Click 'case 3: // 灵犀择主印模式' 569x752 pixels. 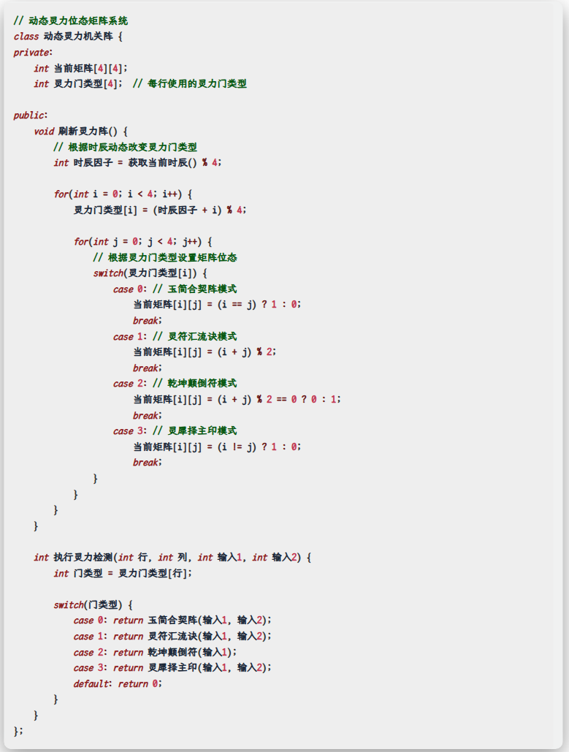[175, 431]
